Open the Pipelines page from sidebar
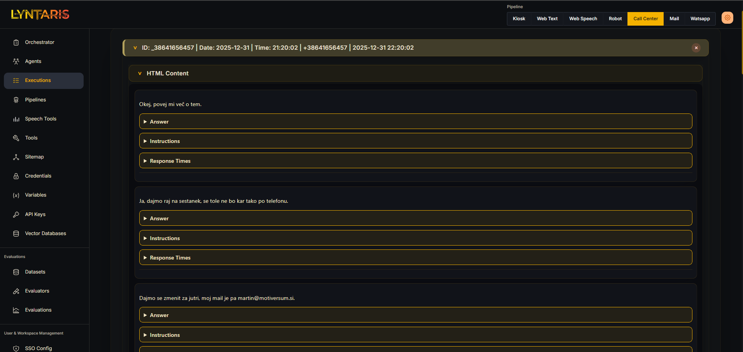Viewport: 743px width, 352px height. pos(35,100)
